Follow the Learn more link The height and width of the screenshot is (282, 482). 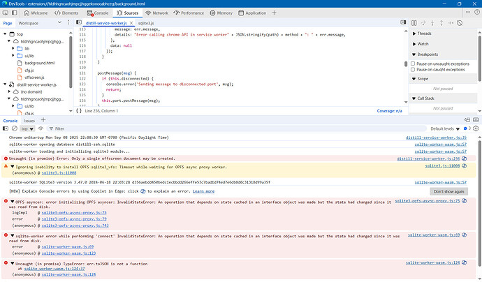pyautogui.click(x=203, y=191)
